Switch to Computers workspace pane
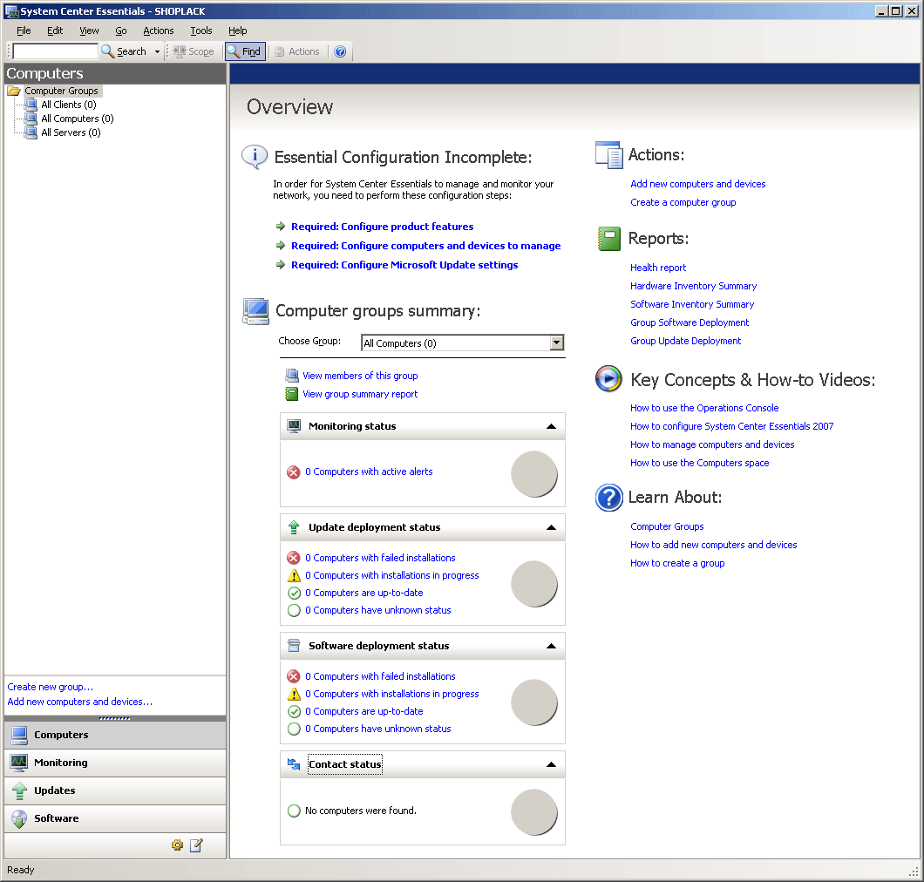Screen dimensions: 924x882 coord(115,735)
